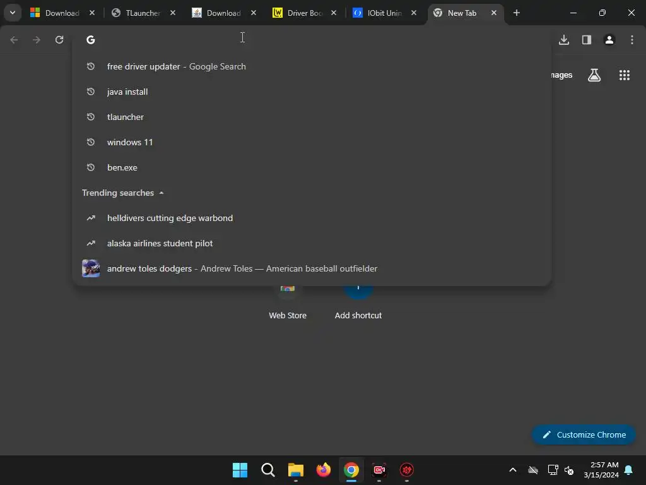Screen dimensions: 646x485
Task: Open the red gear taskbar app
Action: point(407,470)
